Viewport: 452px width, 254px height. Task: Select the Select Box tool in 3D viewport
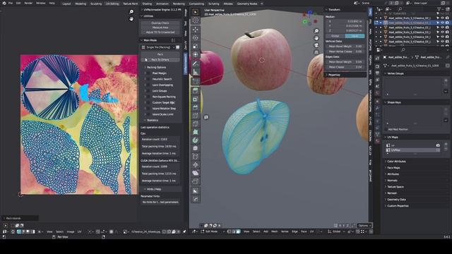click(x=196, y=12)
